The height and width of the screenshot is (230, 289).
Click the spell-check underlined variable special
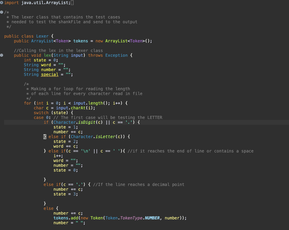50,74
